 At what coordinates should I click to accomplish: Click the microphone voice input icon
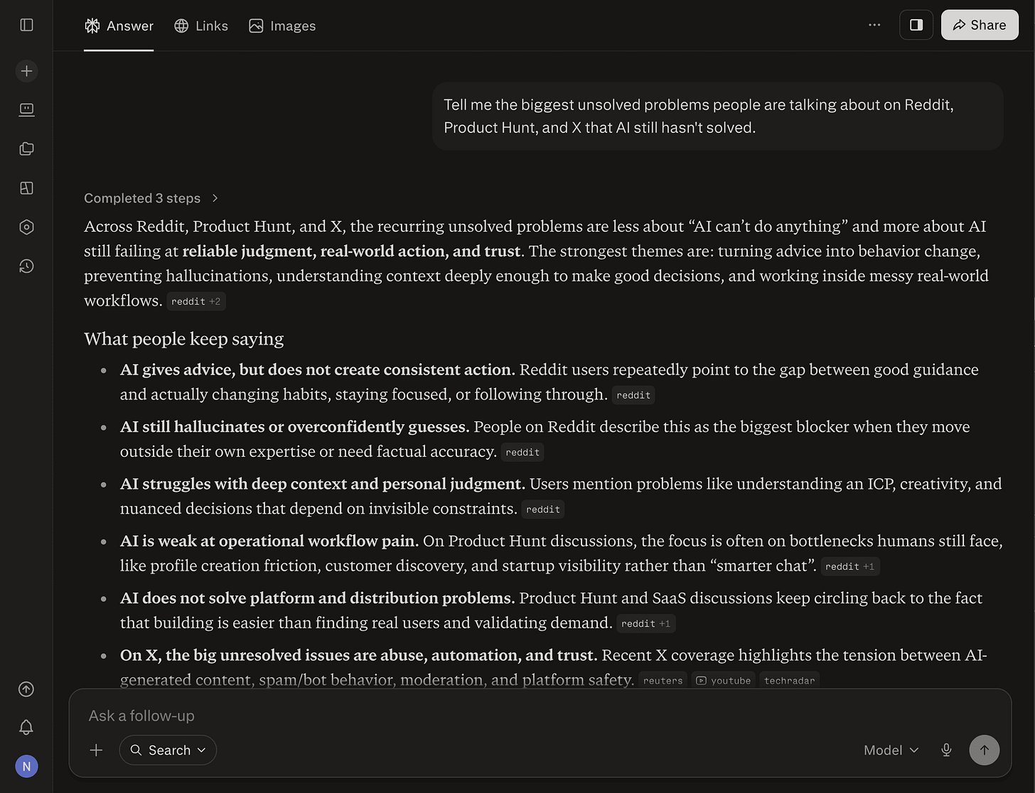point(946,750)
